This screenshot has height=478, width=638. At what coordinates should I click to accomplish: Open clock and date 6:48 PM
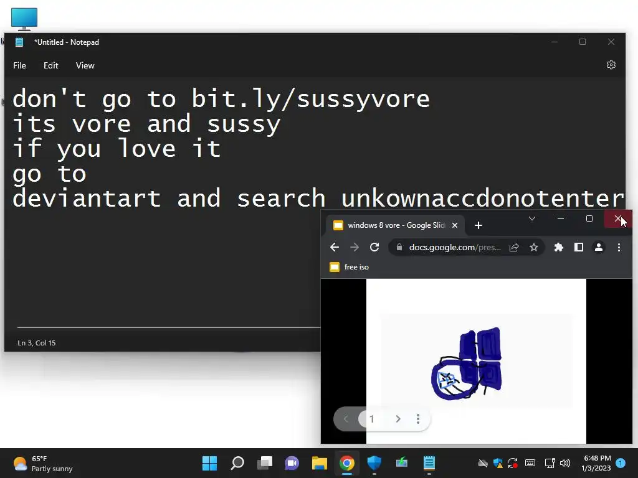click(596, 463)
